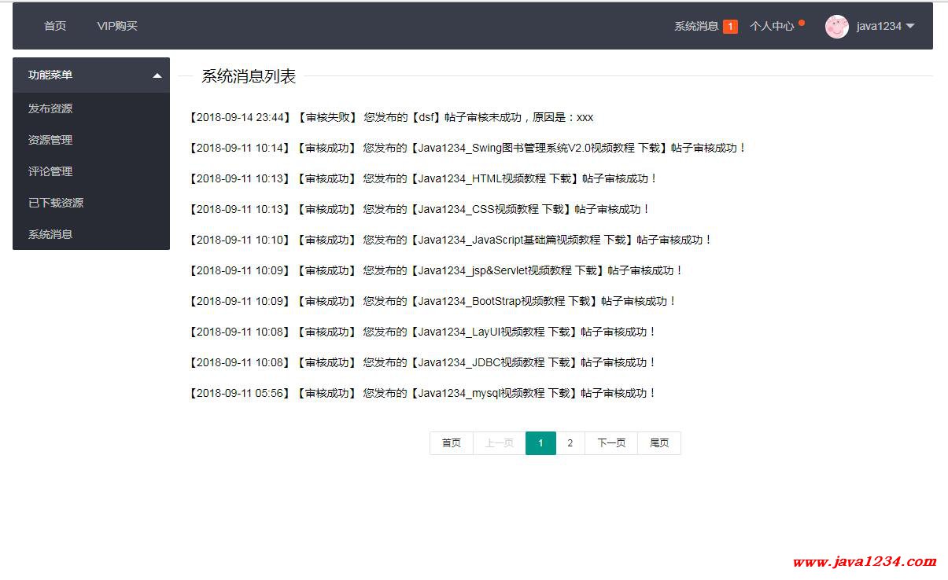
Task: Go to page 2
Action: pos(570,443)
